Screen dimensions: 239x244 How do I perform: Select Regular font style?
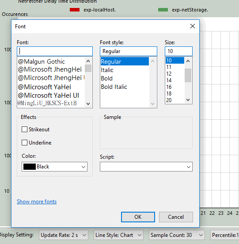[125, 61]
